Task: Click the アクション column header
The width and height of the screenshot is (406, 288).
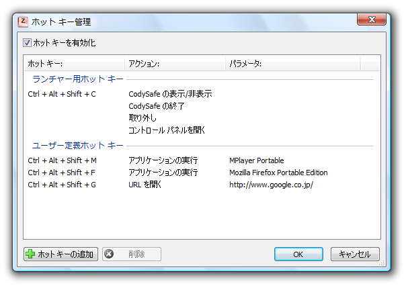Action: pos(175,63)
